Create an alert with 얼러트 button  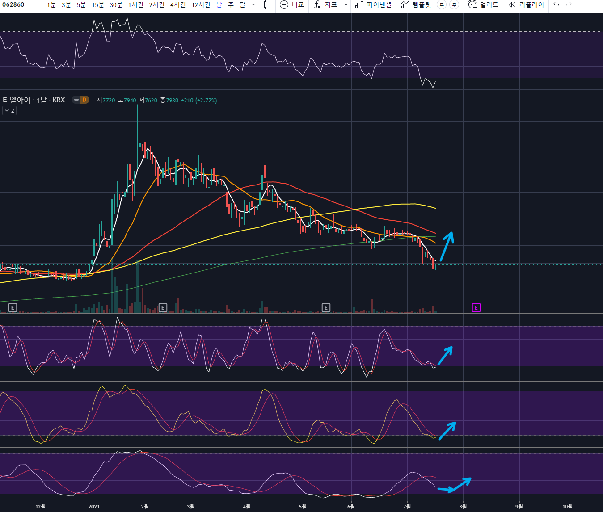483,5
